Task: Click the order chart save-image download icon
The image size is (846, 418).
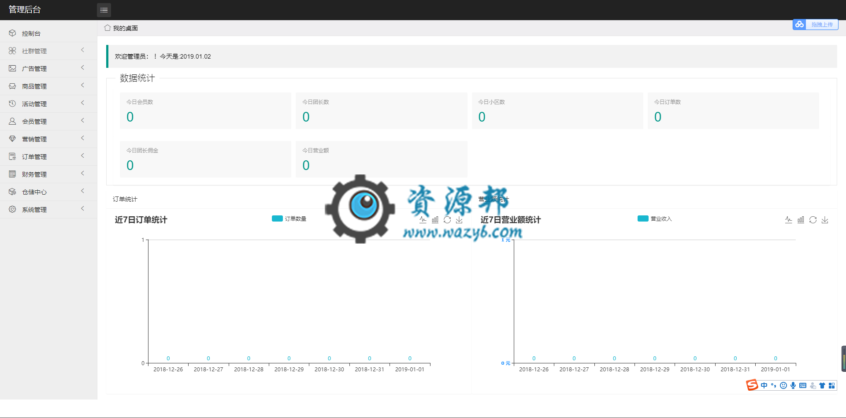Action: click(x=459, y=219)
